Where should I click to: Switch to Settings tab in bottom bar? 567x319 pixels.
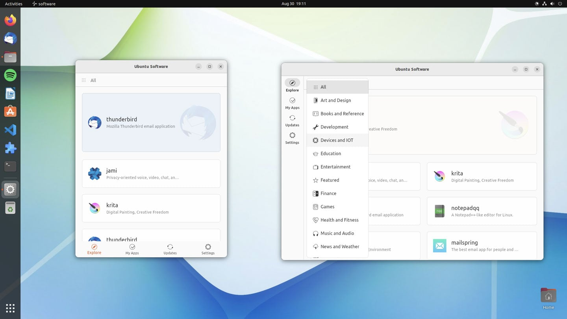point(208,249)
